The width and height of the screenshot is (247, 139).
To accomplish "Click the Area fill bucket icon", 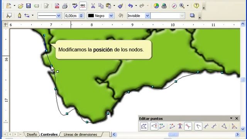I will pos(121,15).
